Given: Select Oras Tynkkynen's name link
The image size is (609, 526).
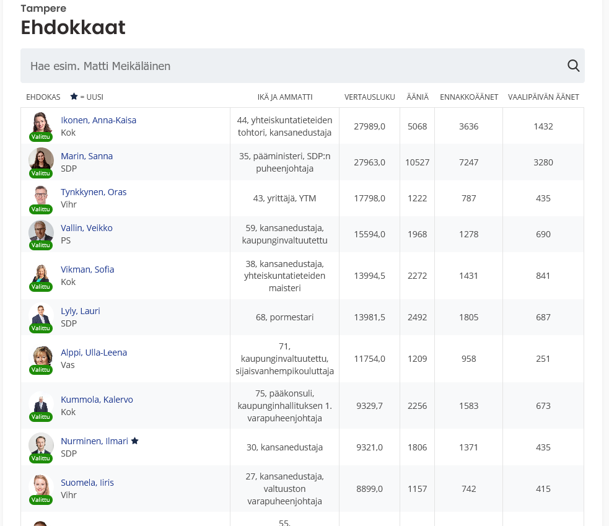Looking at the screenshot, I should point(93,192).
